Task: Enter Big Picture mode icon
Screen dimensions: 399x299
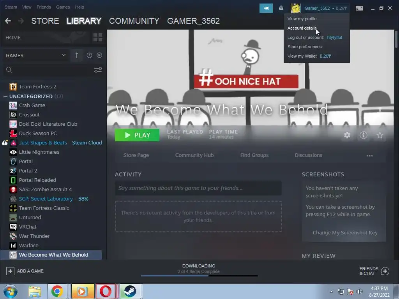Action: (359, 8)
